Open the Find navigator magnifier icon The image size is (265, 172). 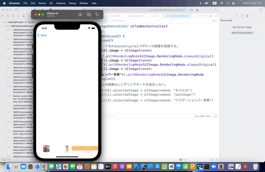[18, 16]
